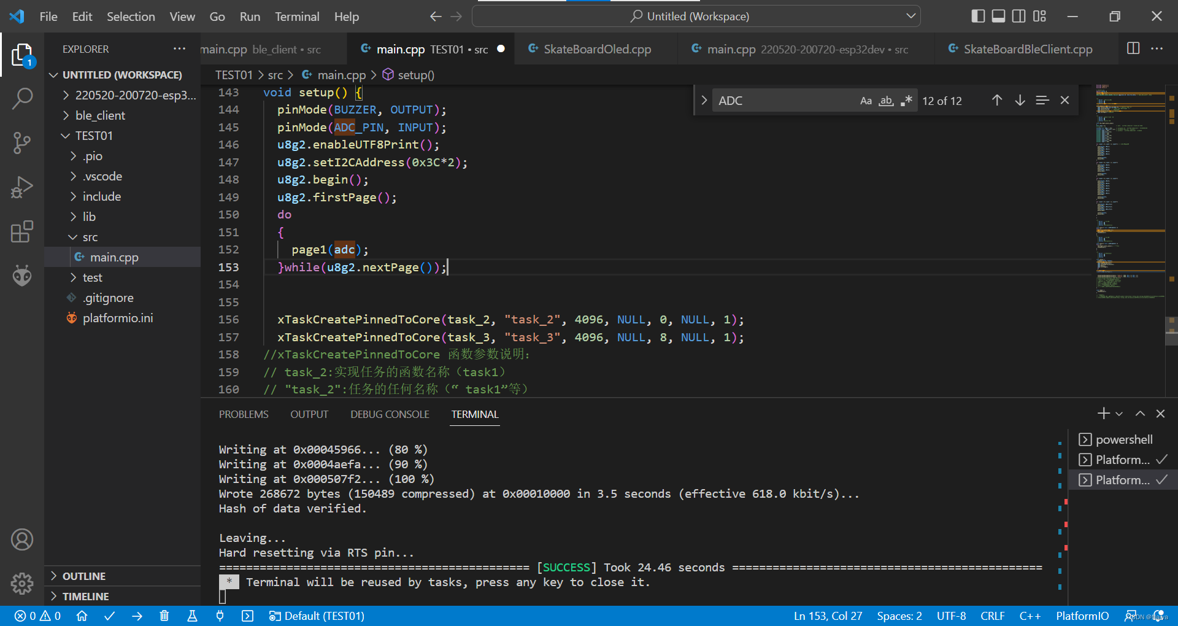Viewport: 1178px width, 626px height.
Task: Expand the 220520-200720-esp3... folder
Action: 123,95
